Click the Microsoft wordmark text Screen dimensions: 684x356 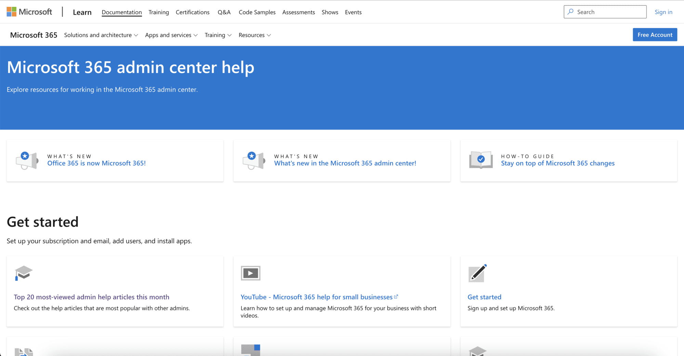tap(35, 12)
